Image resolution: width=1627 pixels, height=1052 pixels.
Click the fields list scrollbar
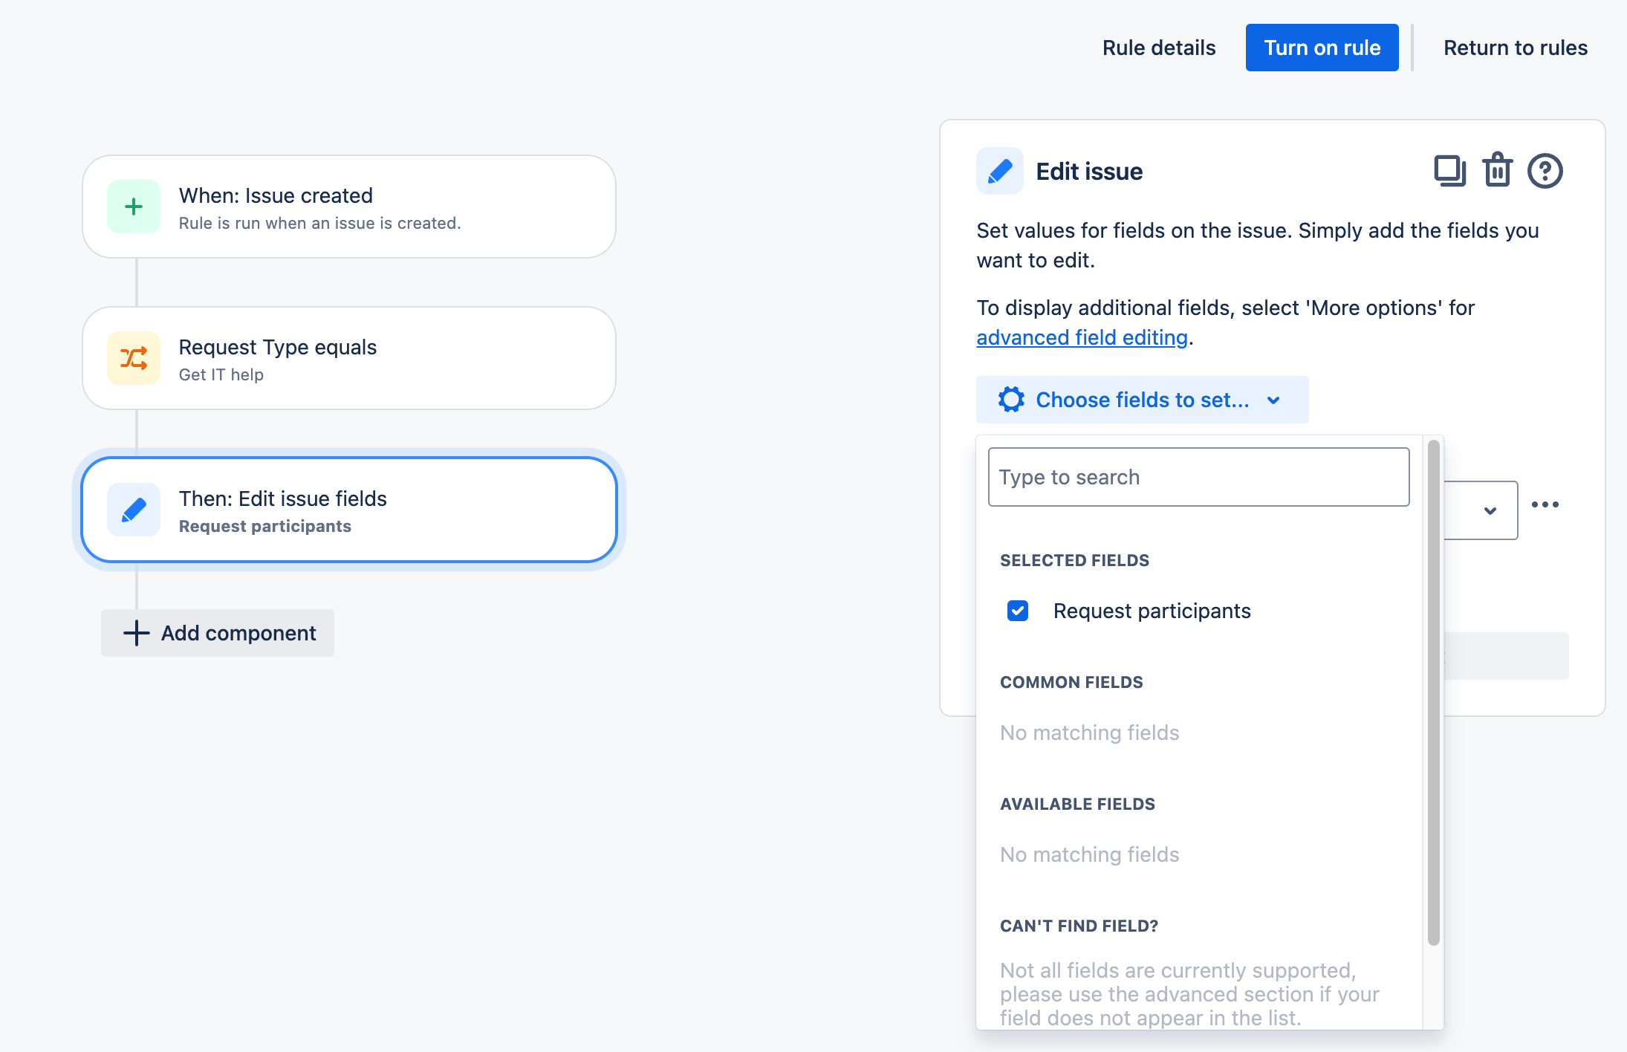point(1434,692)
